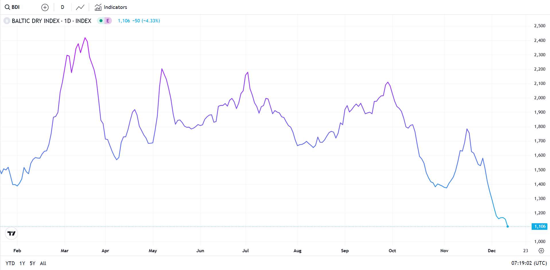This screenshot has height=270, width=550.
Task: Click the 1,106 current price label on axis
Action: [x=539, y=226]
